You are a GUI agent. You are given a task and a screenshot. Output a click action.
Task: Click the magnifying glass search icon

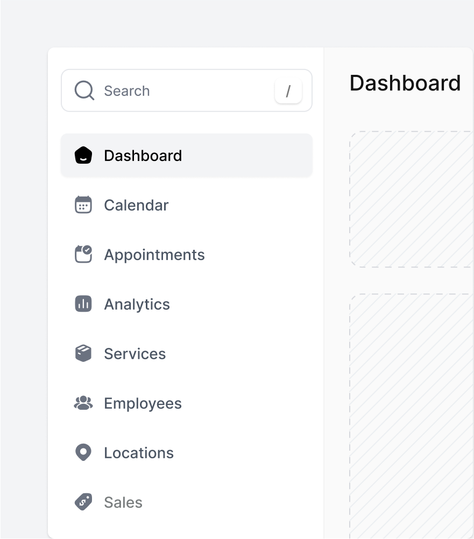[84, 90]
